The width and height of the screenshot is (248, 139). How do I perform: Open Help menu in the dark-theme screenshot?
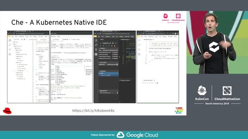pyautogui.click(x=132, y=37)
